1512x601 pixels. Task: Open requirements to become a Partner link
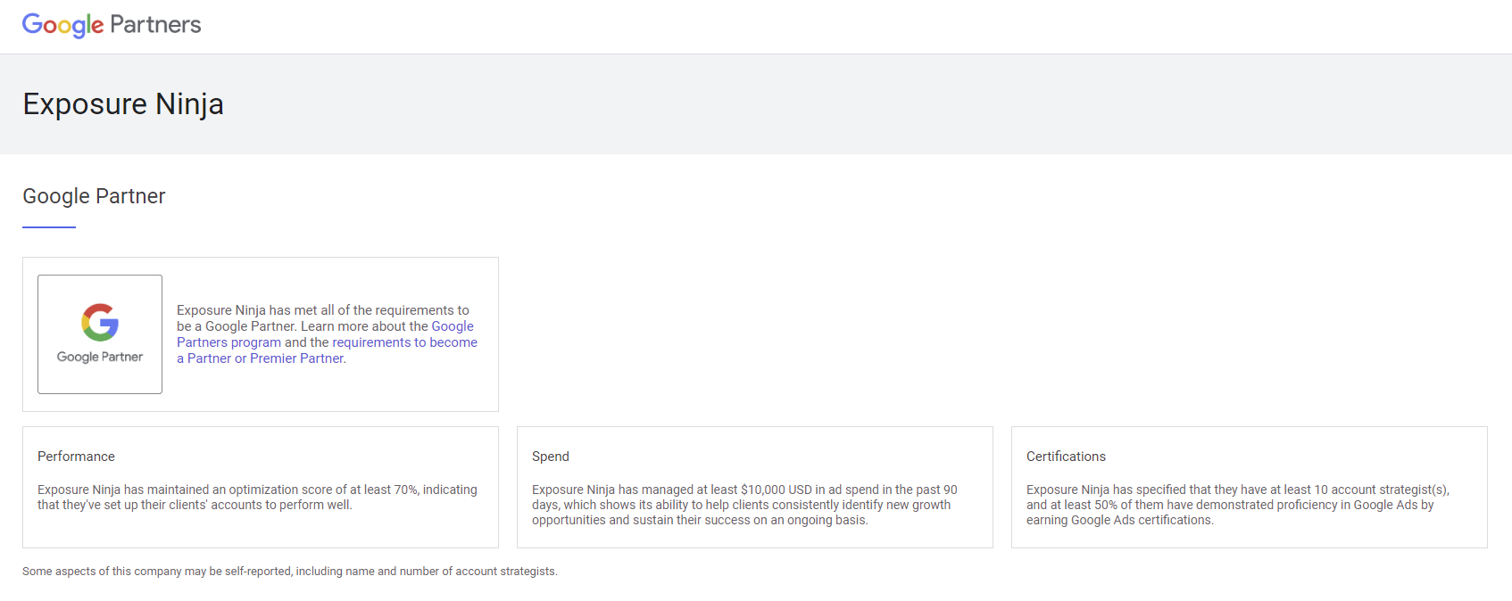pyautogui.click(x=327, y=350)
